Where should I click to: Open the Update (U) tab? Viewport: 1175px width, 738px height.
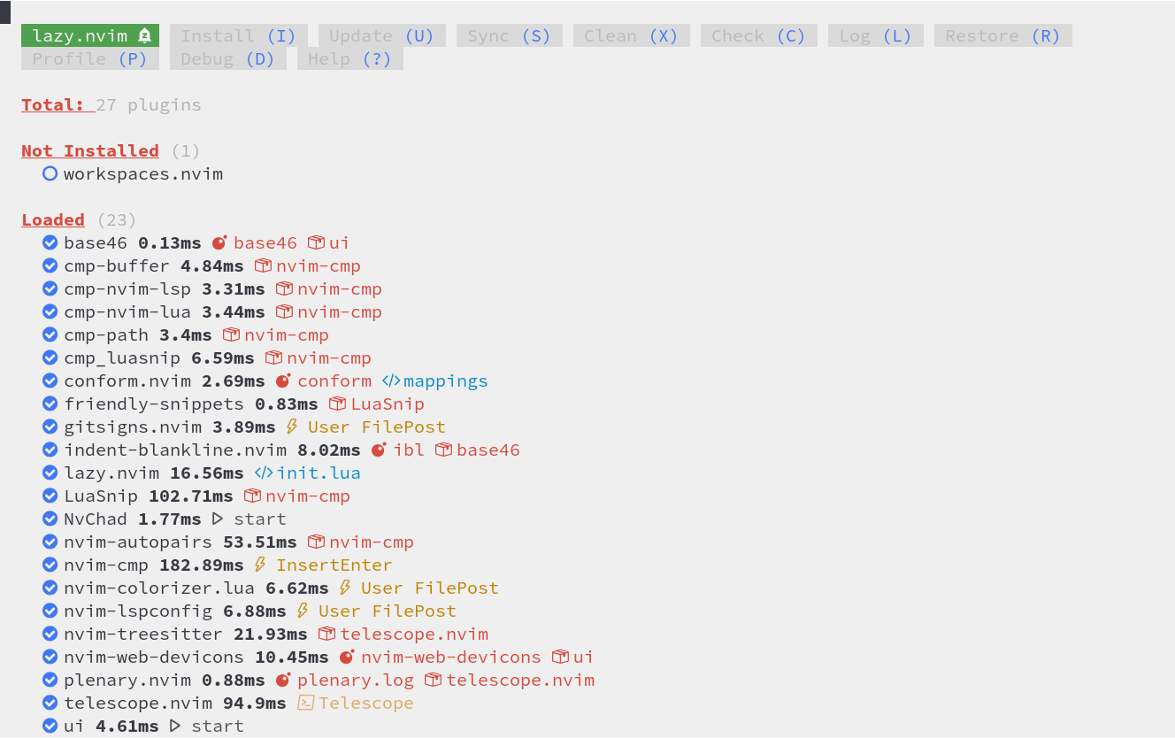382,36
